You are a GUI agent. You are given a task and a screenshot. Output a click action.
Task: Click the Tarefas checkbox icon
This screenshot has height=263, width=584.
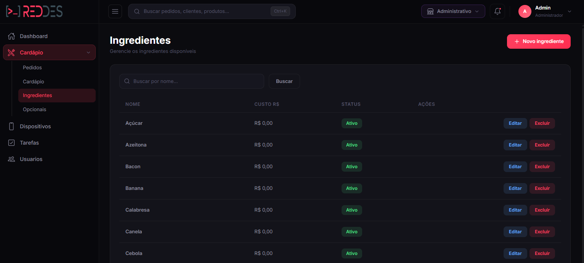coord(11,143)
